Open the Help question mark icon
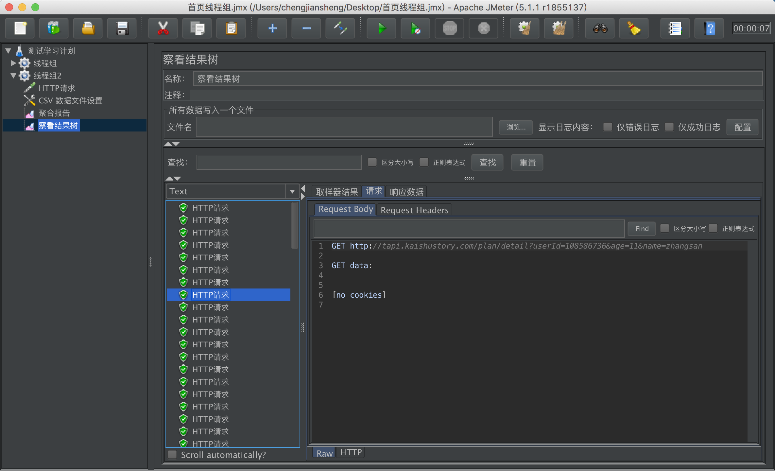Image resolution: width=775 pixels, height=471 pixels. (709, 28)
